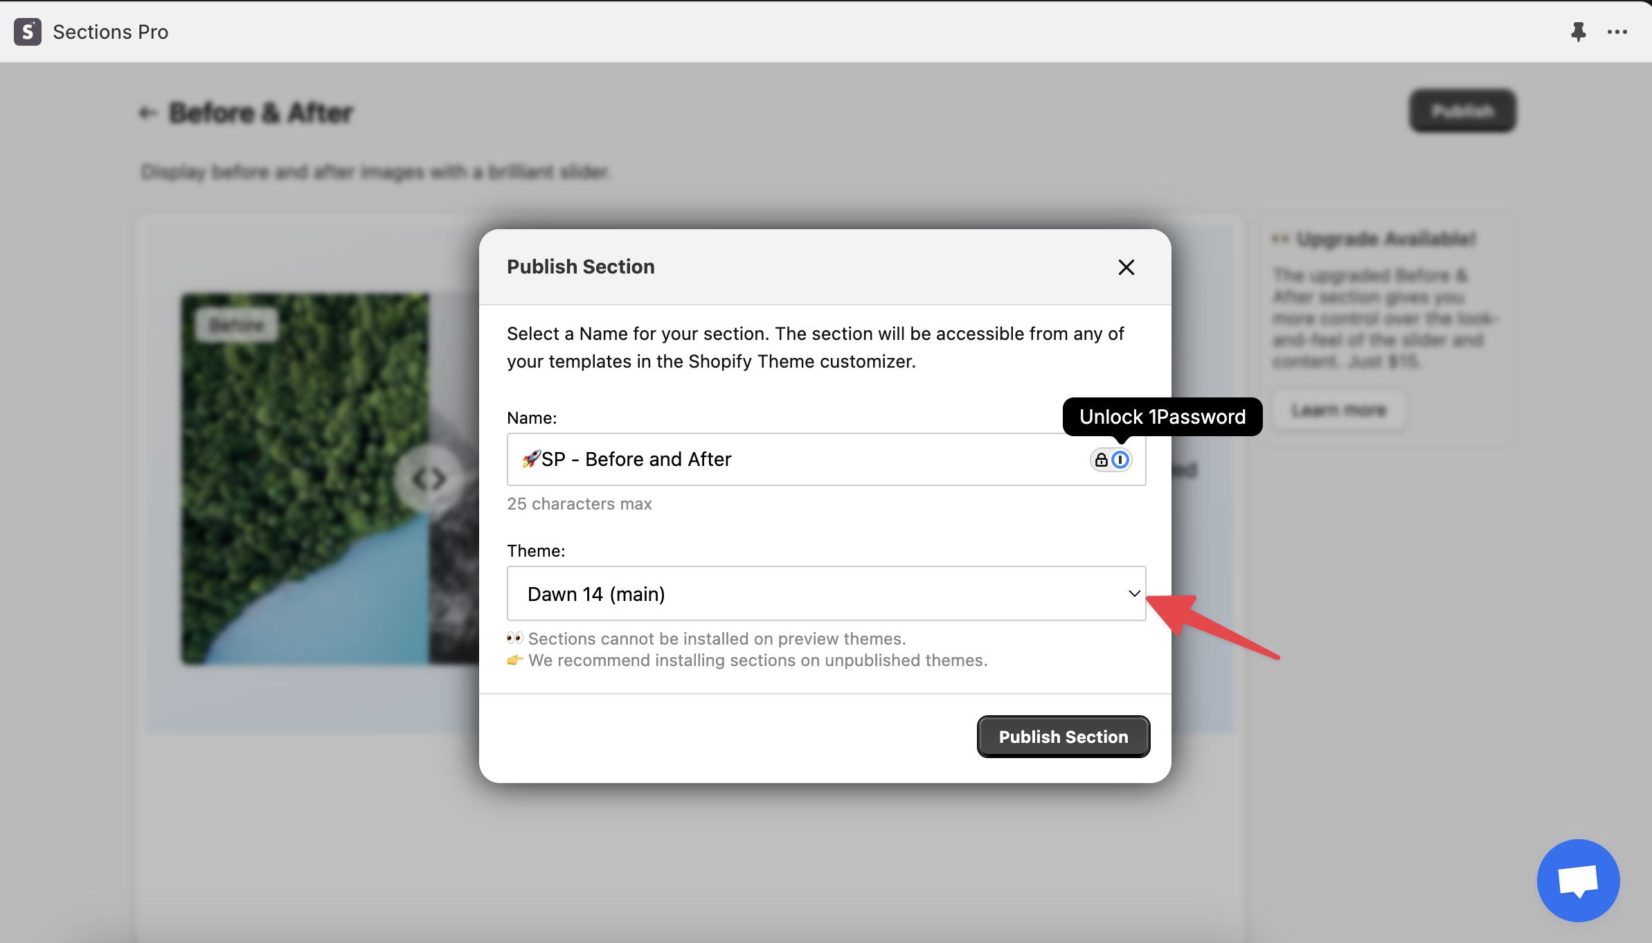Viewport: 1652px width, 943px height.
Task: Click the Before & After section title menu
Action: (262, 111)
